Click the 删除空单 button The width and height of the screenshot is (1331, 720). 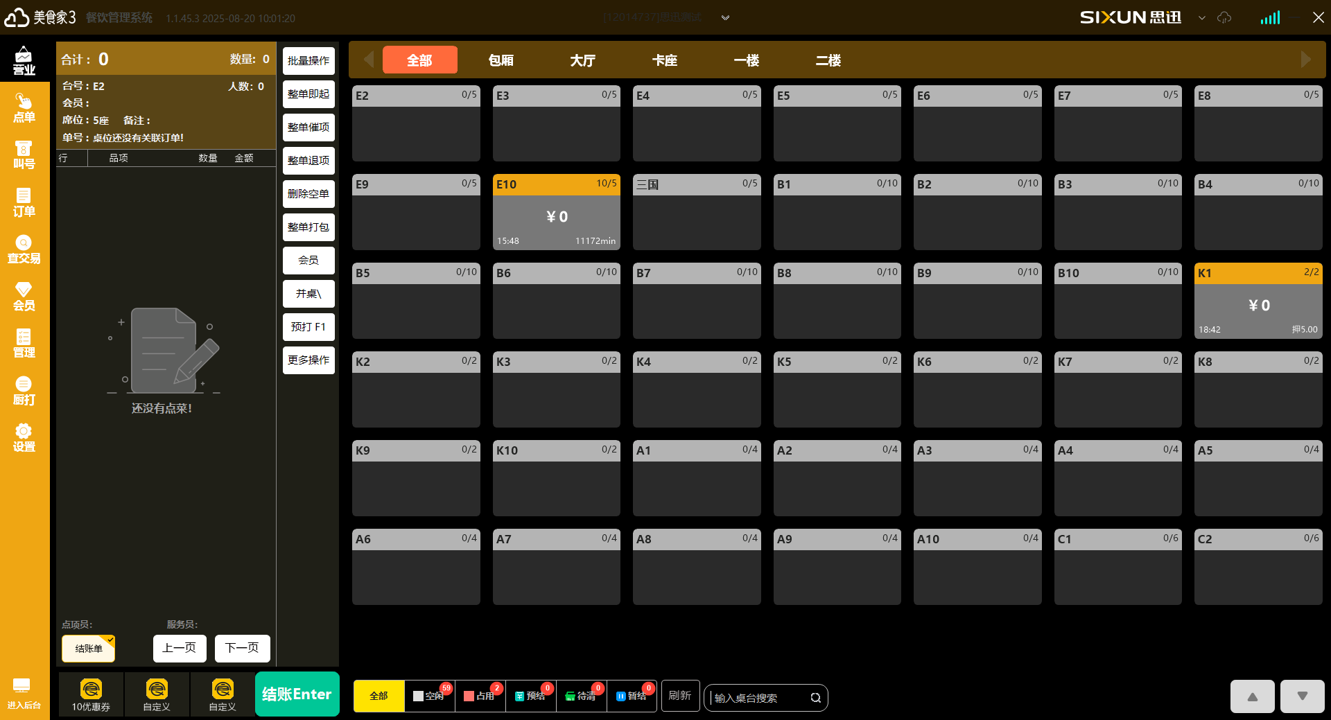pos(308,194)
